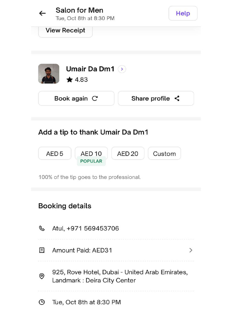Tap the star rating icon
232x310 pixels.
coord(70,80)
